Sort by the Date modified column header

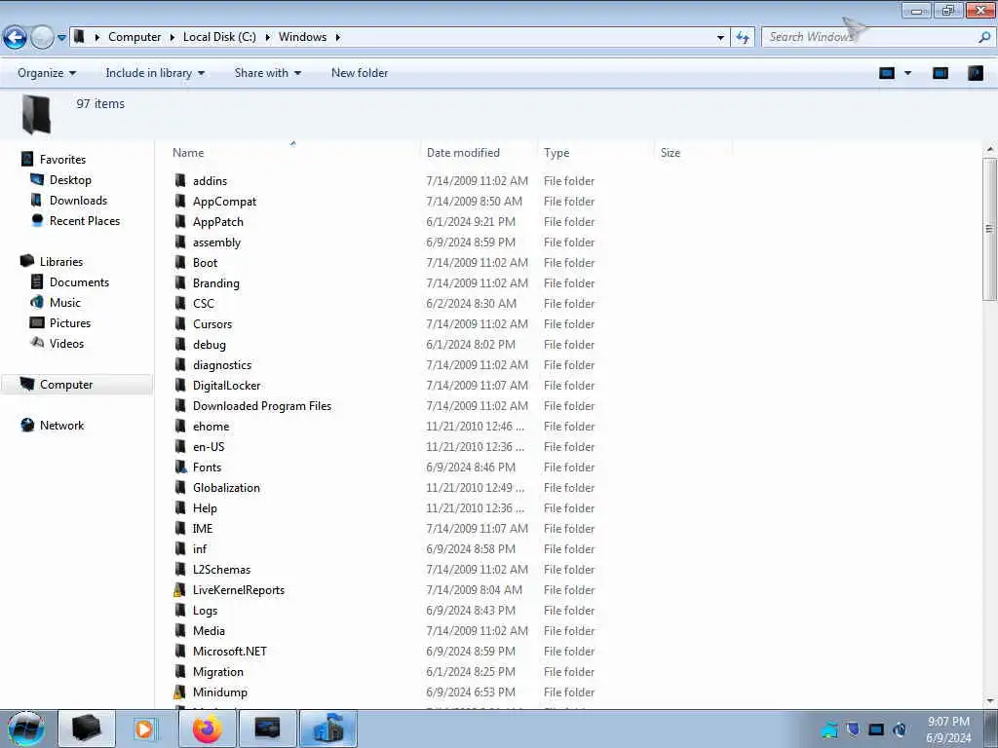point(463,153)
